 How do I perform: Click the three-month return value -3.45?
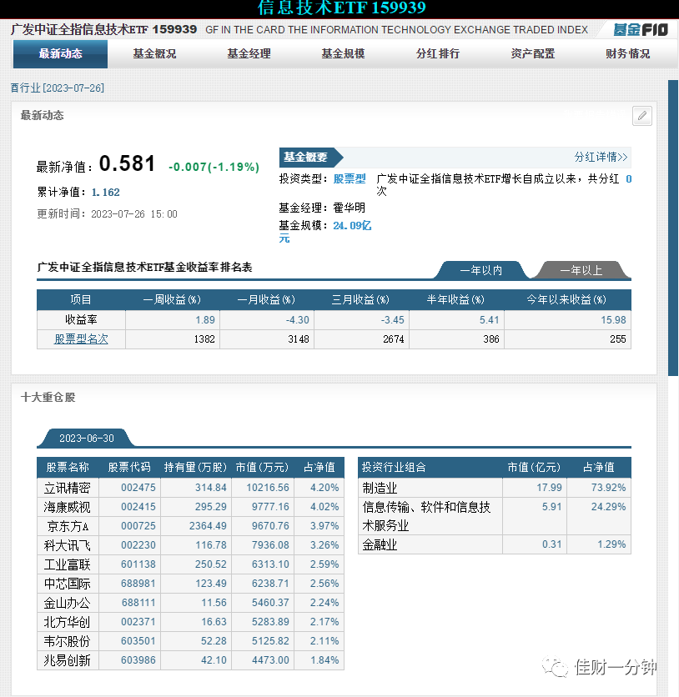[393, 320]
